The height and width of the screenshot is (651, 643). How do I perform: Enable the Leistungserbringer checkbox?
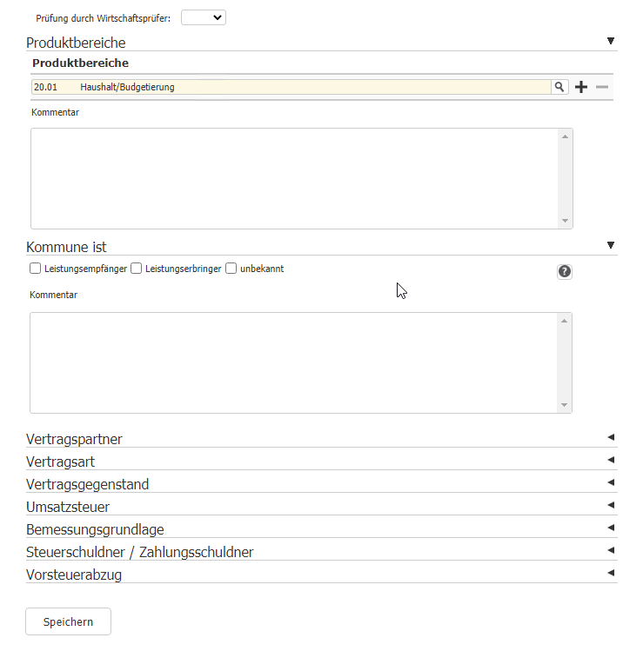tap(137, 269)
